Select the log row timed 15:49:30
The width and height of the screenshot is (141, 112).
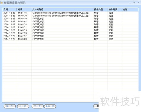click(70, 16)
